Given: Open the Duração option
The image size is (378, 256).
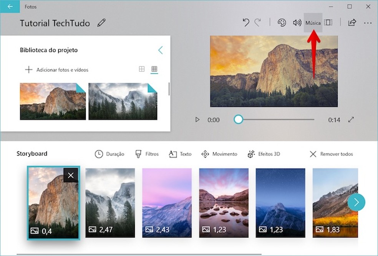Looking at the screenshot, I should point(109,154).
